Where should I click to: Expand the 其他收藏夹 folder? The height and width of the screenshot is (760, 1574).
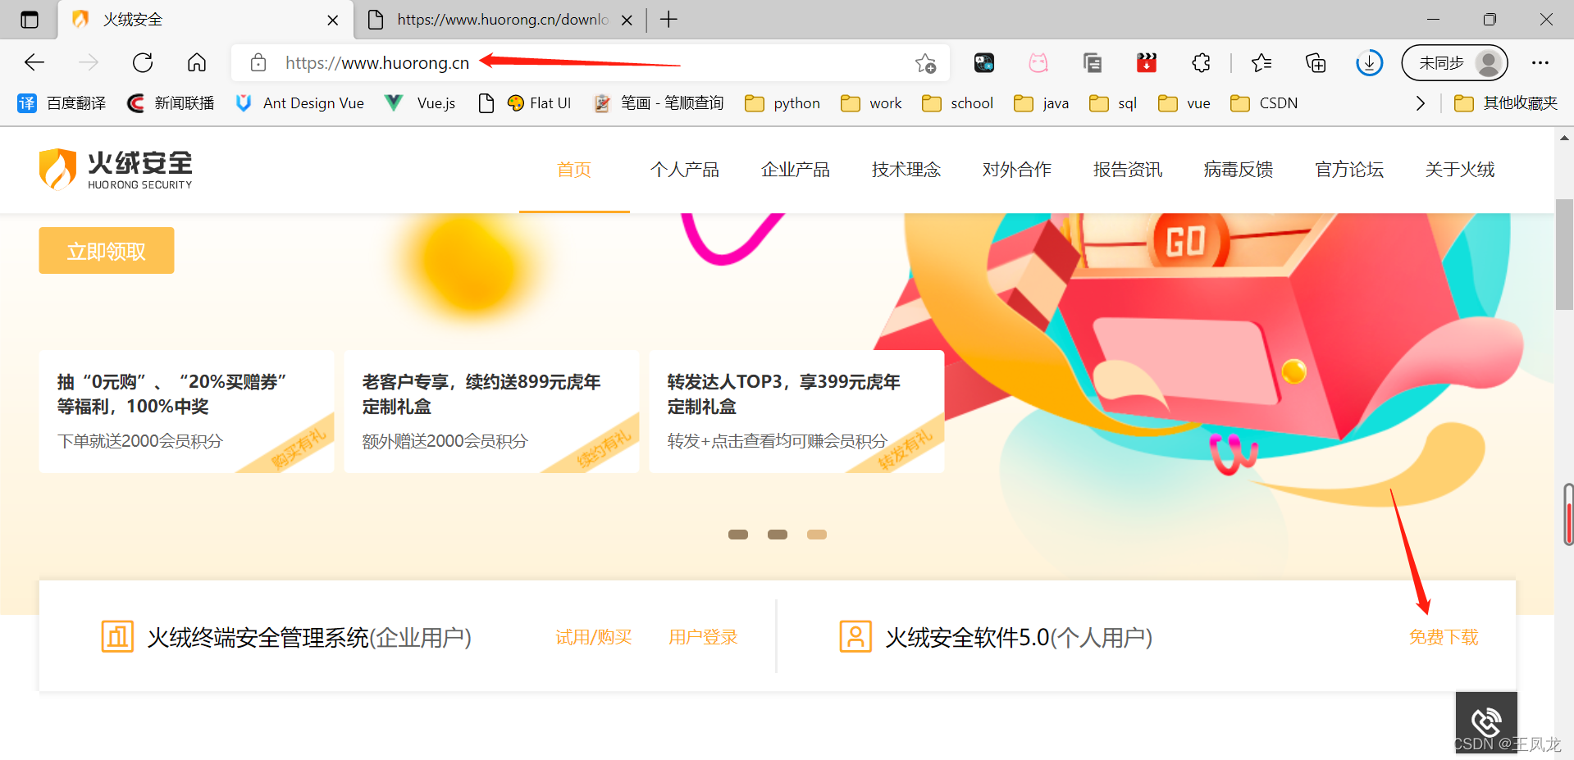(1506, 103)
